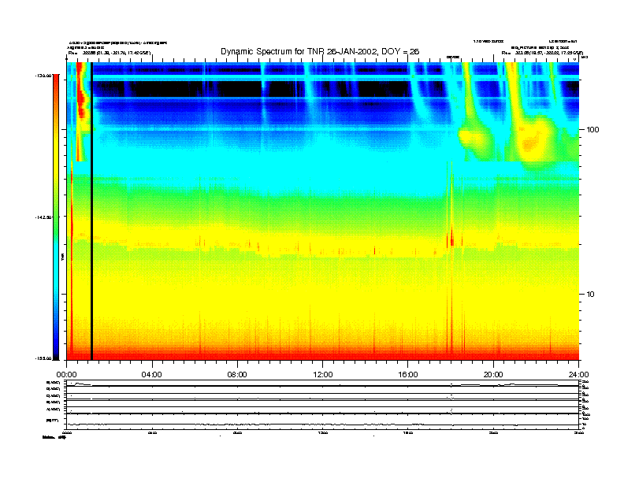Click the "100" frequency axis label
624x482 pixels.
(593, 130)
